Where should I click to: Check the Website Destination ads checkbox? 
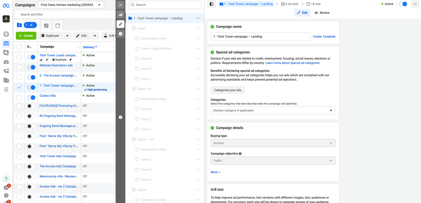19,67
